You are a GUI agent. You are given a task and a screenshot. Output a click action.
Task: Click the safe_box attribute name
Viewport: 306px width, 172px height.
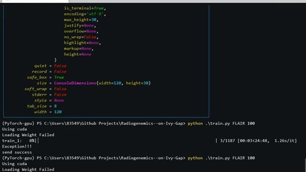pos(37,77)
